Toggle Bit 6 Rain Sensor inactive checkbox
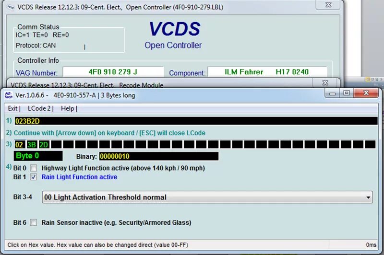Viewport: 384px width, 255px height. pyautogui.click(x=34, y=222)
